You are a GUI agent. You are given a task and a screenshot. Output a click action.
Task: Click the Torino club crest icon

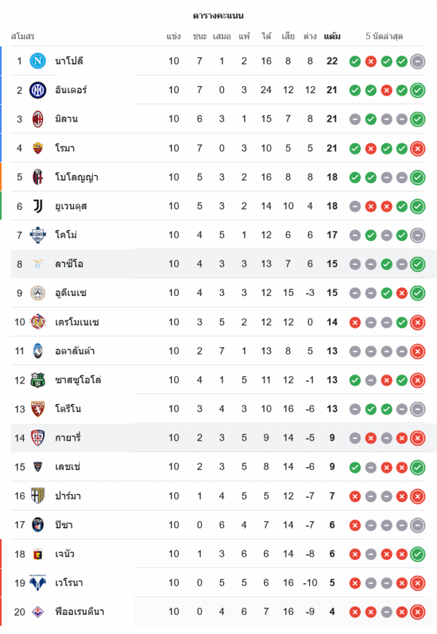[38, 409]
